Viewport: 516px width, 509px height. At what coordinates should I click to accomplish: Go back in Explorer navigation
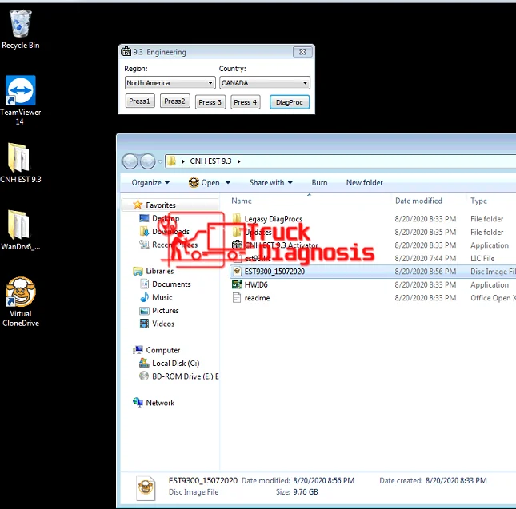(x=130, y=161)
